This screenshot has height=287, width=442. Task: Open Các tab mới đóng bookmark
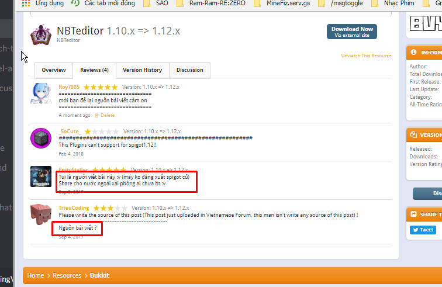103,3
